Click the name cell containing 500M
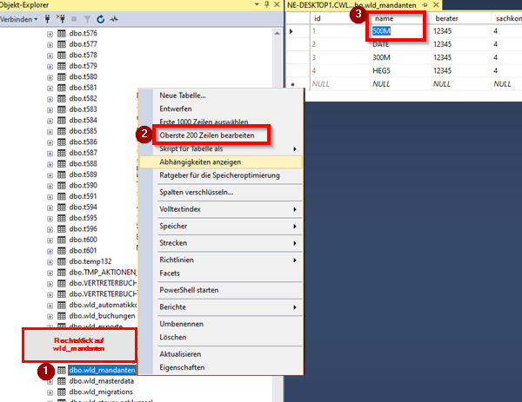This screenshot has height=402, width=522. [396, 31]
